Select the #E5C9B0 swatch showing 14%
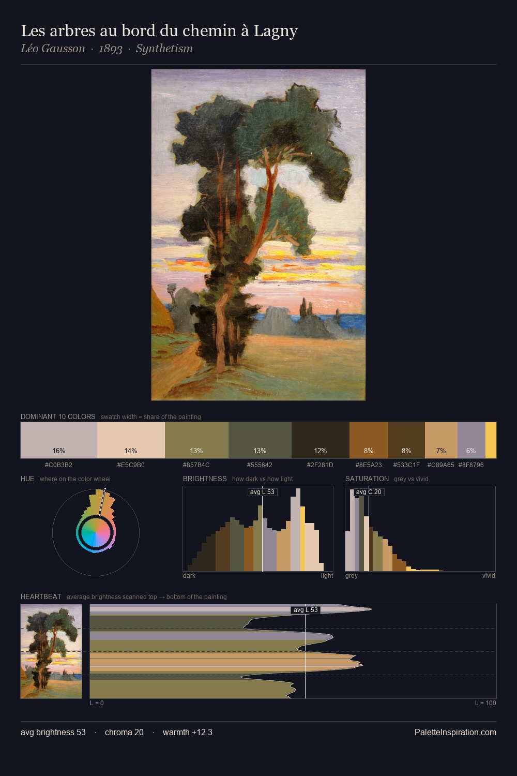 (131, 440)
